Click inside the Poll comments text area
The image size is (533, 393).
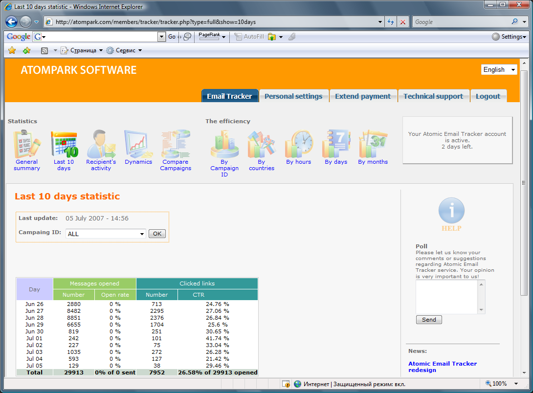[x=447, y=297]
